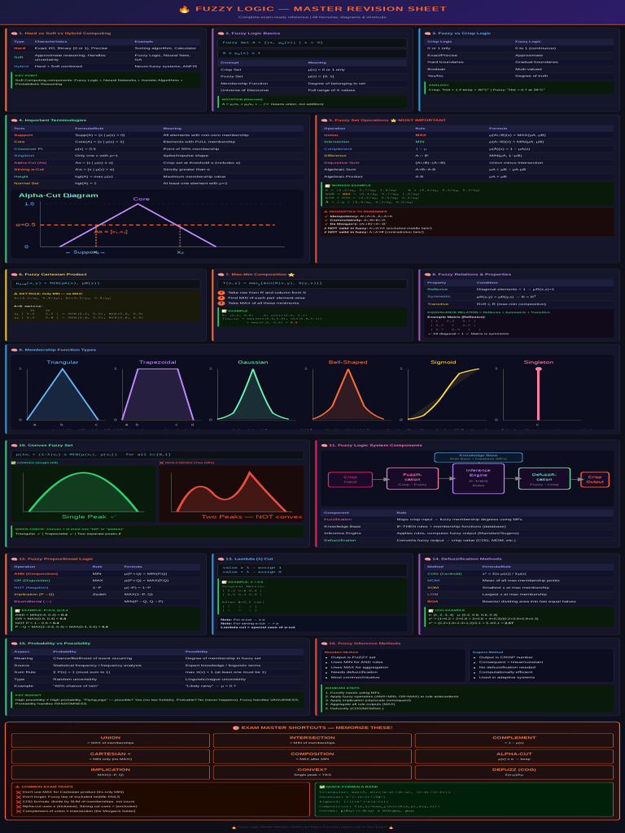Click the '6. Fuzzy Cartesian Product' heading

[52, 275]
